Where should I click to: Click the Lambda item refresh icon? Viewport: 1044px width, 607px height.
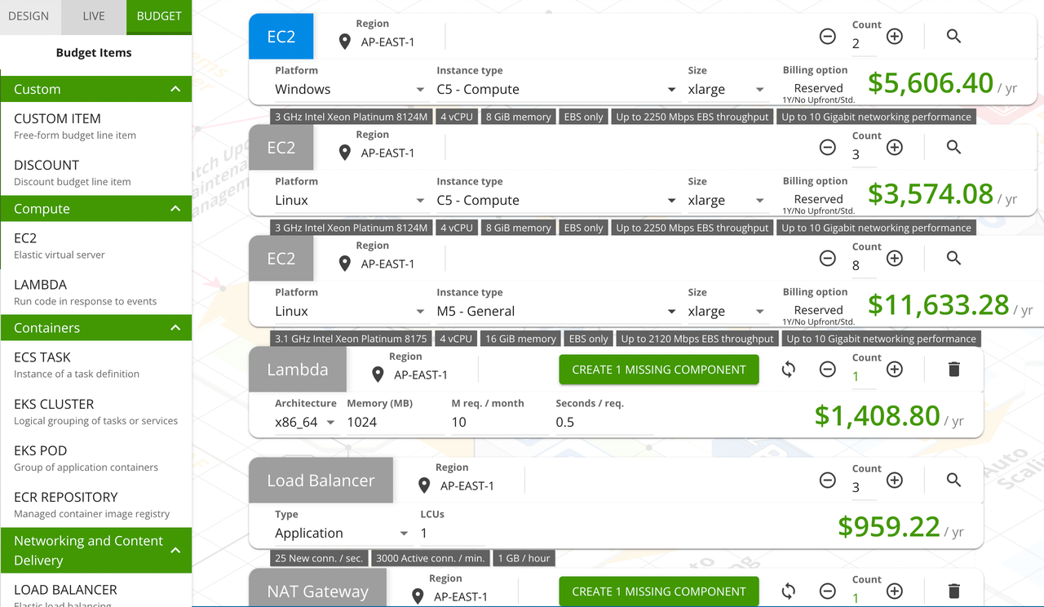(788, 369)
